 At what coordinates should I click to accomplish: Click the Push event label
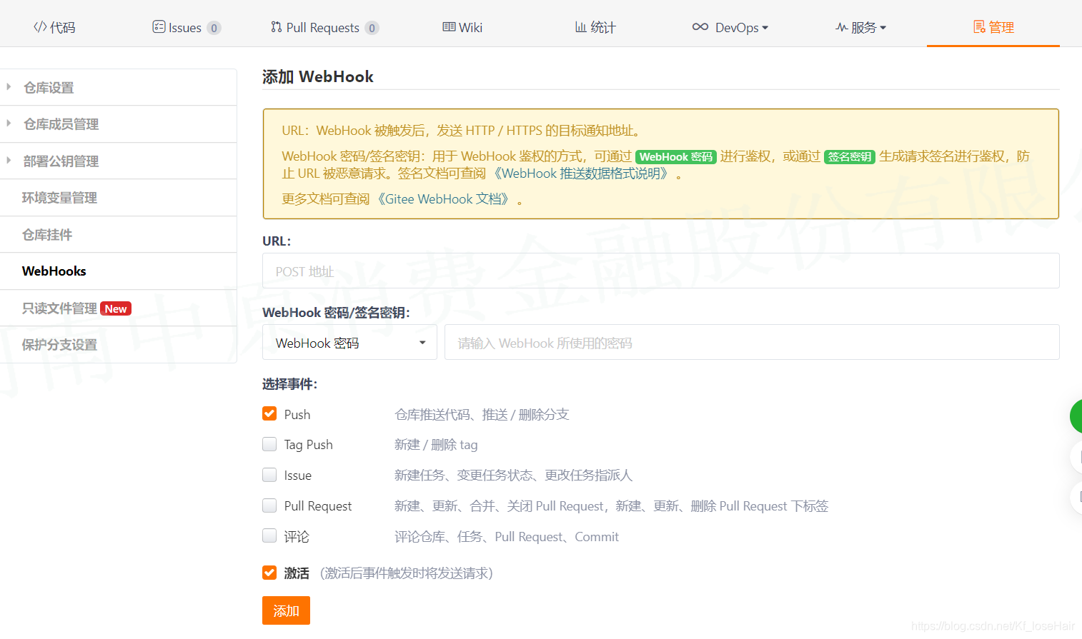click(297, 415)
